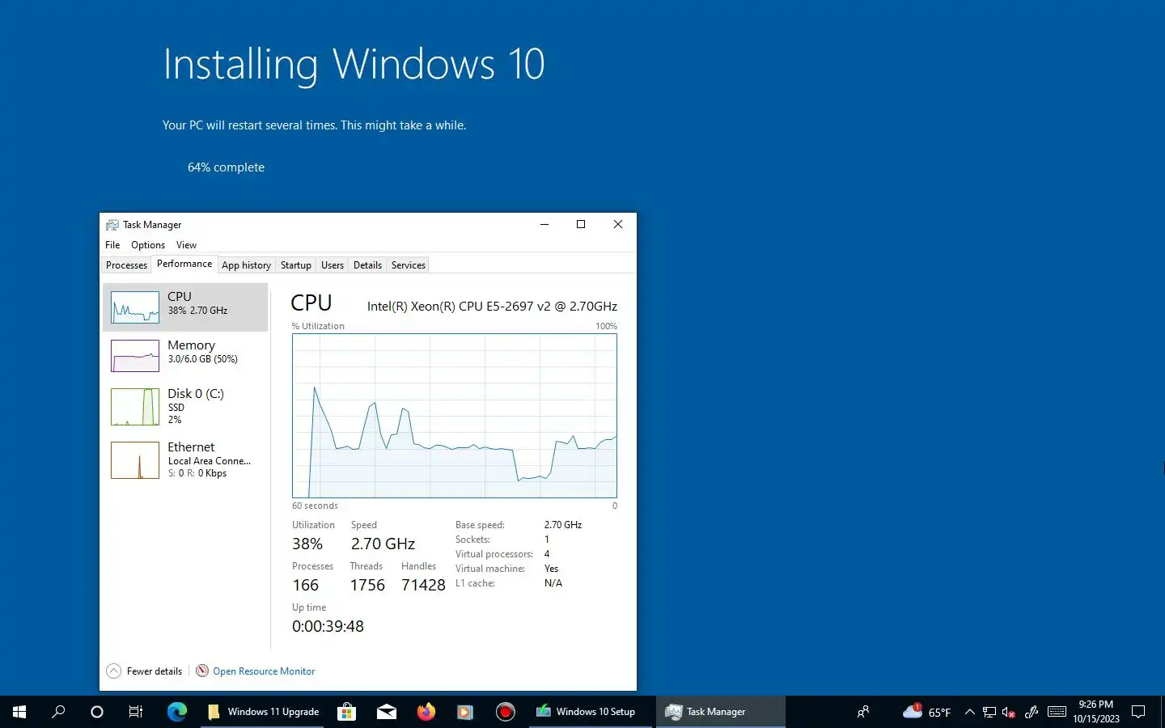
Task: Click the 64% complete installation text
Action: [x=227, y=167]
